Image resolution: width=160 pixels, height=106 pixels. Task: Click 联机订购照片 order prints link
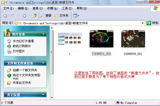tap(22, 46)
